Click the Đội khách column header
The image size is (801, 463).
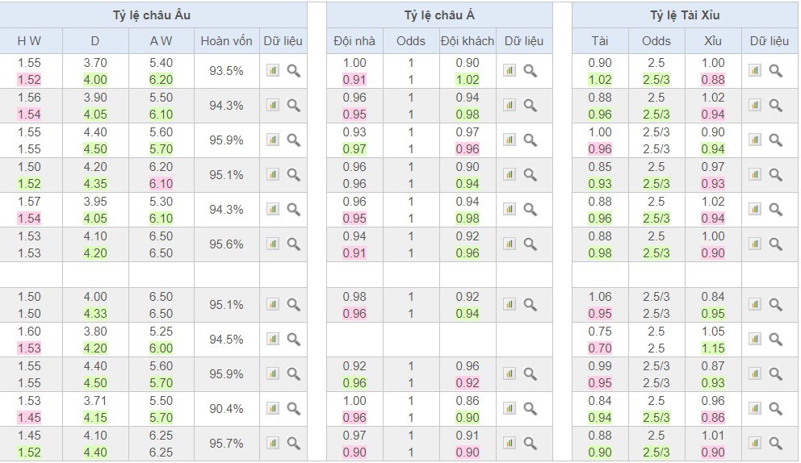[467, 40]
